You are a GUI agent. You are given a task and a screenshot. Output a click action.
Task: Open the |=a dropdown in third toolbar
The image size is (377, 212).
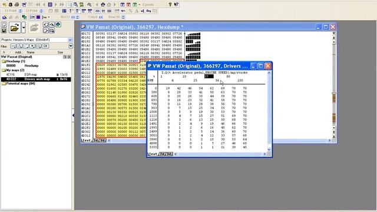click(x=46, y=17)
